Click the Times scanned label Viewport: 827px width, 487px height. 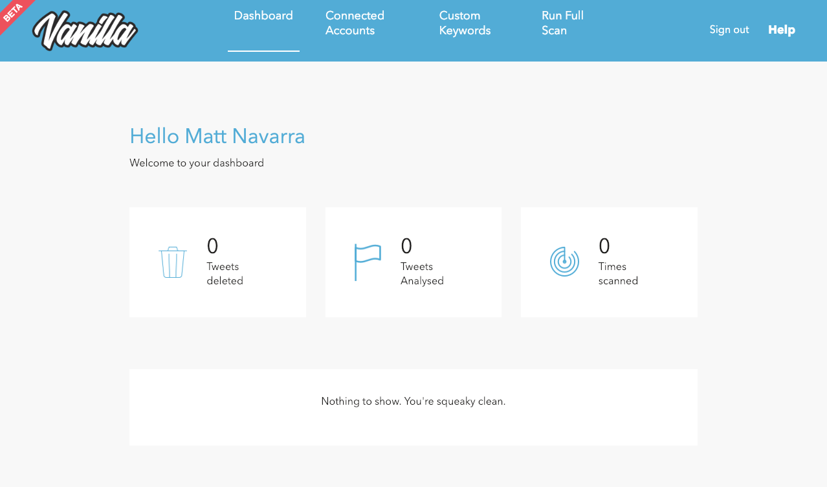click(618, 273)
